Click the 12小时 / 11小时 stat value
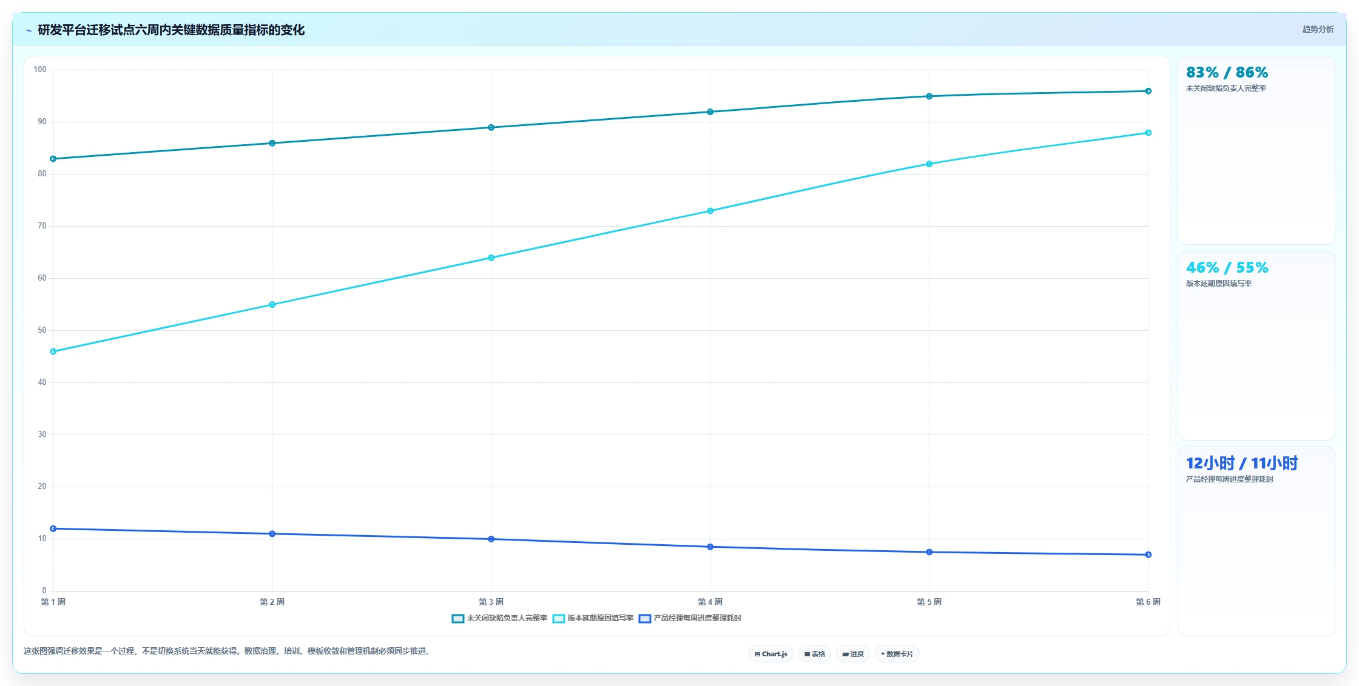 (1242, 464)
